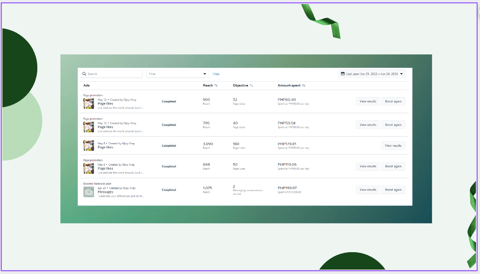Screen dimensions: 480x274
Task: Click the 1,075 reach value
Action: click(207, 188)
